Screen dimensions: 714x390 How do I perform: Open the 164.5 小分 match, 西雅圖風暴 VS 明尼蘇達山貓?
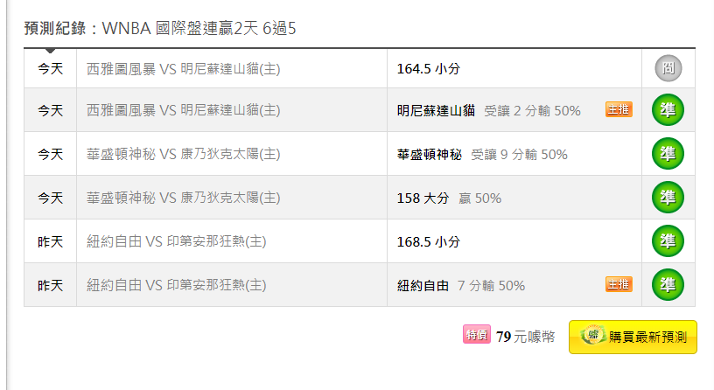click(x=183, y=69)
